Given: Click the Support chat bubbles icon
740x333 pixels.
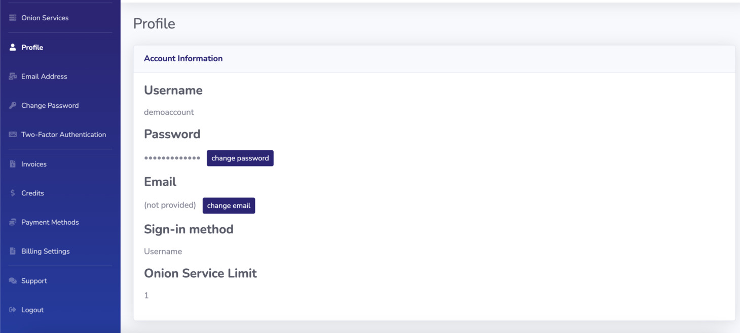Looking at the screenshot, I should [x=13, y=281].
